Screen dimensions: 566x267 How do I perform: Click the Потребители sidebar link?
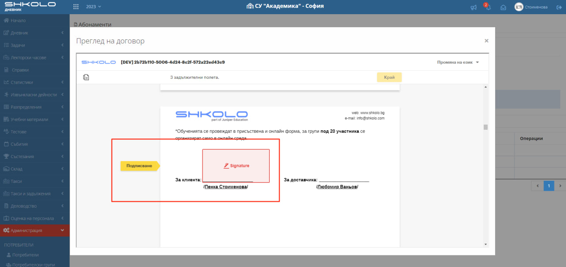(25, 255)
